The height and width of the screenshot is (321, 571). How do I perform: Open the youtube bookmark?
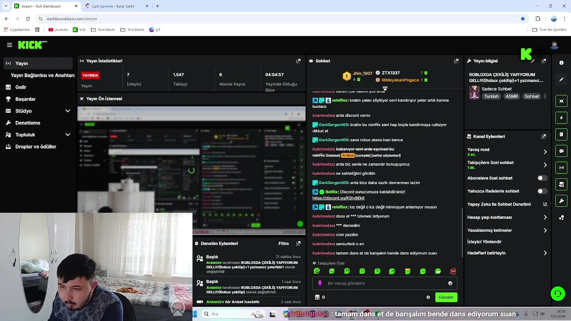[x=58, y=30]
